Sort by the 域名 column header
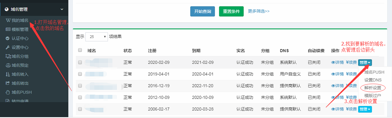This screenshot has width=392, height=118. (x=92, y=50)
